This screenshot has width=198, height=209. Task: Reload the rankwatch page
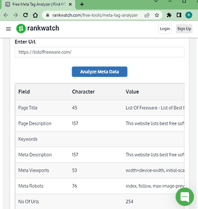[26, 15]
